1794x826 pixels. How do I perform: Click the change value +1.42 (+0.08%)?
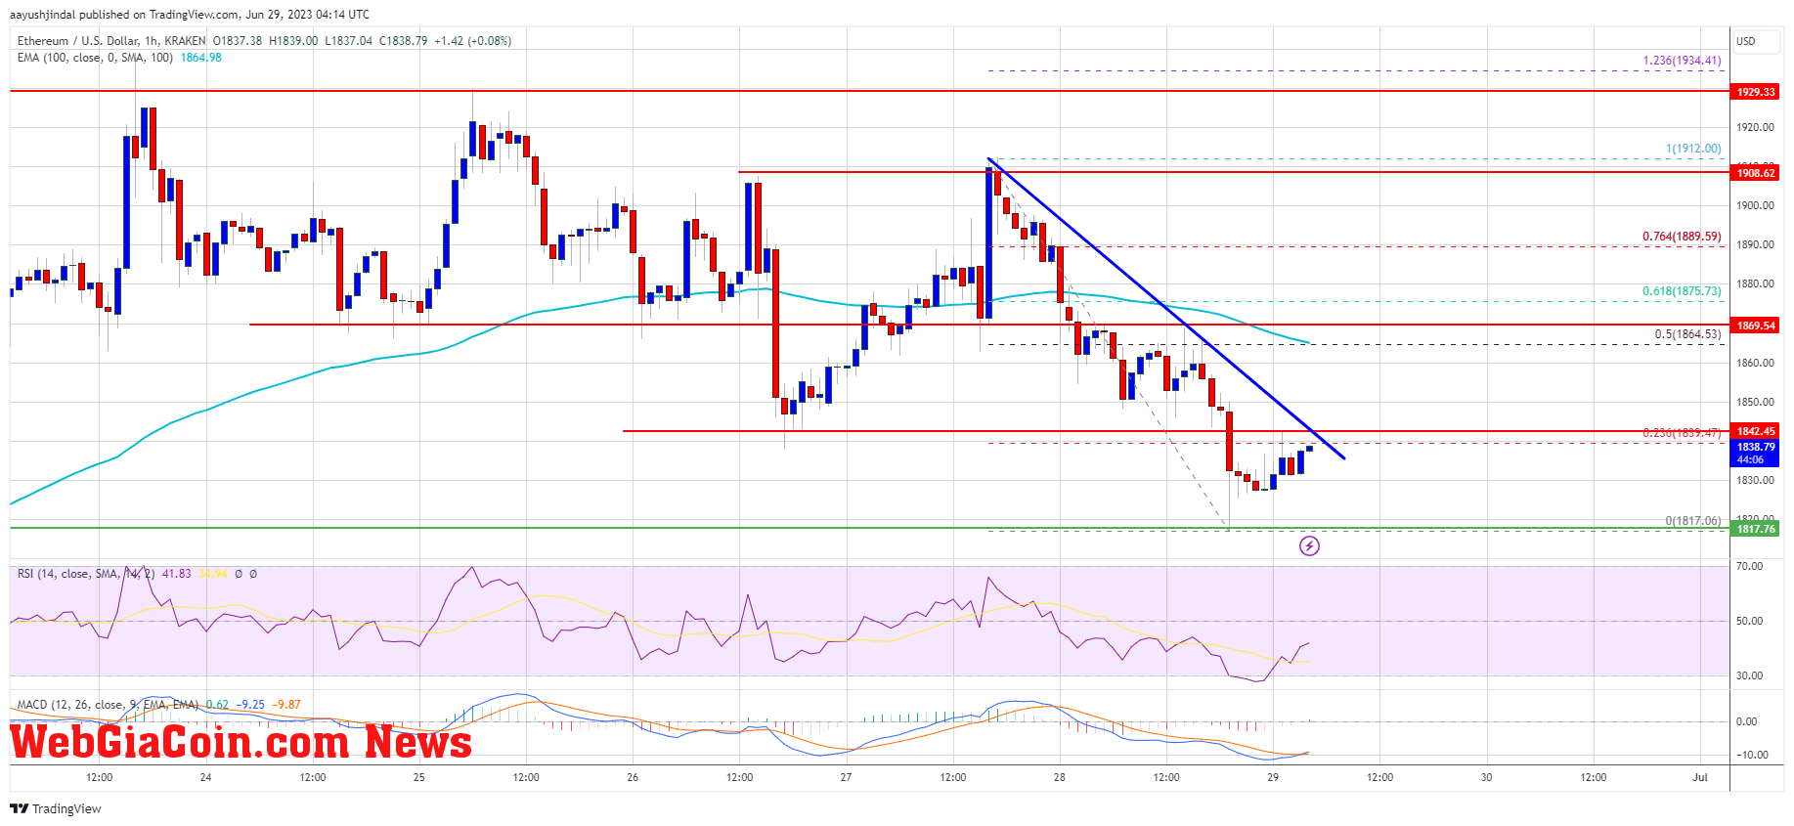(x=473, y=41)
